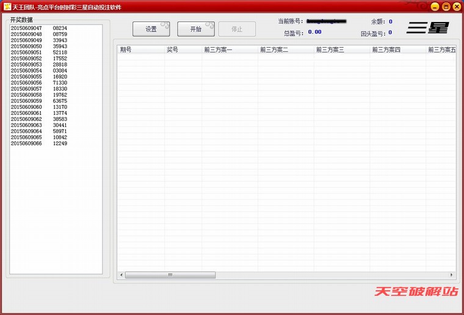Click the app crown icon in title bar
This screenshot has height=315, width=464.
(x=7, y=7)
